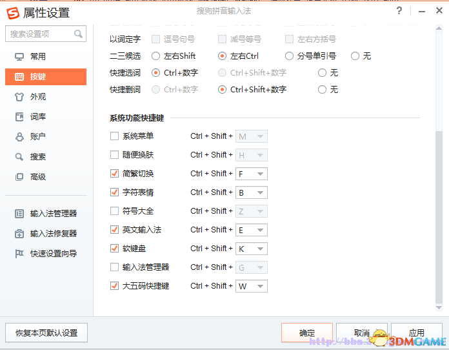Click the 取消 button
Image resolution: width=449 pixels, height=350 pixels.
362,333
